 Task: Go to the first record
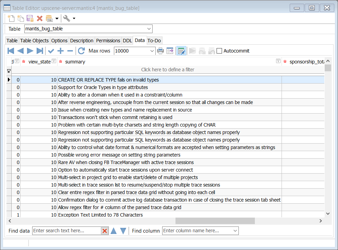11,51
